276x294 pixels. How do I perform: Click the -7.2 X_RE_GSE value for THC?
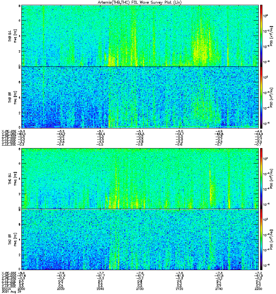click(258, 273)
